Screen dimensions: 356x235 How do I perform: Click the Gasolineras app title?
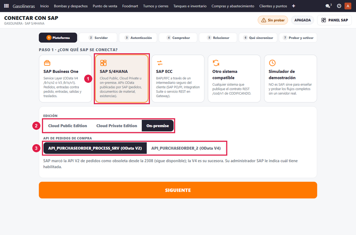(24, 6)
